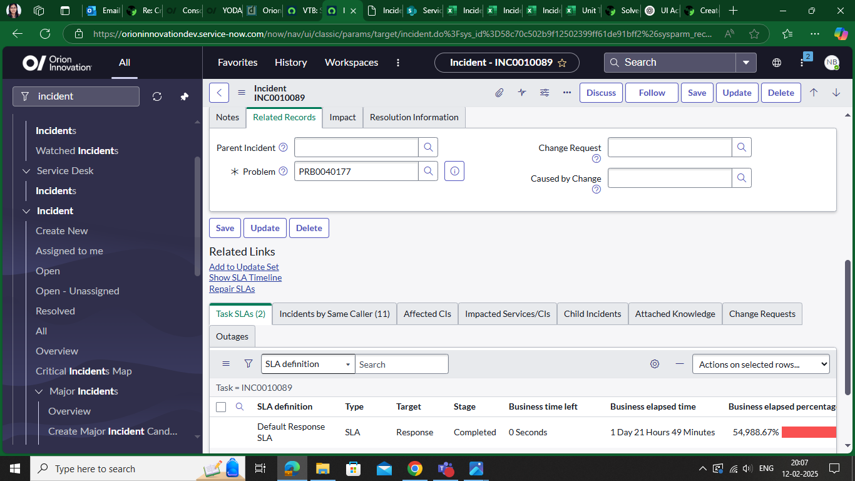Open the Affected CIs tab
This screenshot has width=855, height=481.
[x=427, y=314]
